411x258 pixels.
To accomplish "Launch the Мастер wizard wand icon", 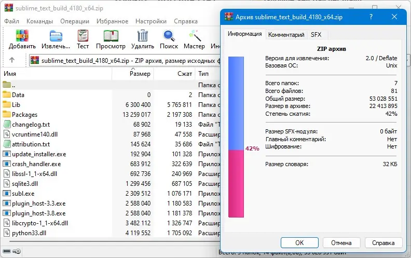I will 195,36.
